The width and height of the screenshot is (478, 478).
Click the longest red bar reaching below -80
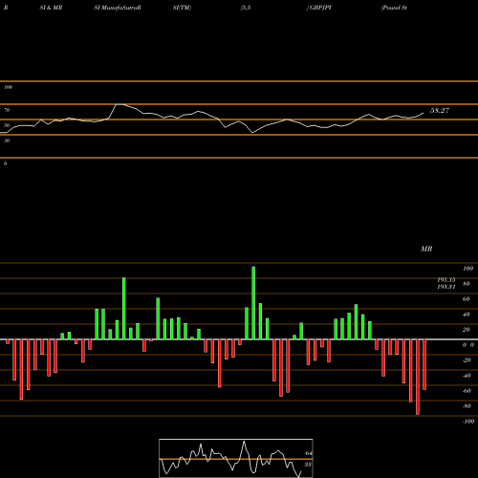tap(418, 377)
